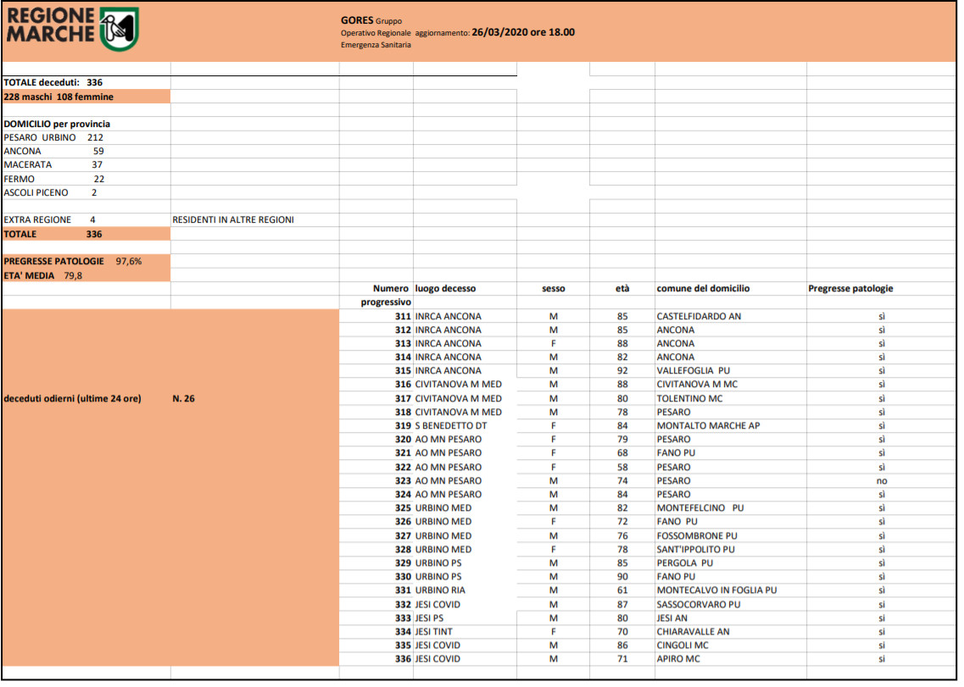Select the JESI PS cell
Screen dimensions: 964x687
pos(429,618)
